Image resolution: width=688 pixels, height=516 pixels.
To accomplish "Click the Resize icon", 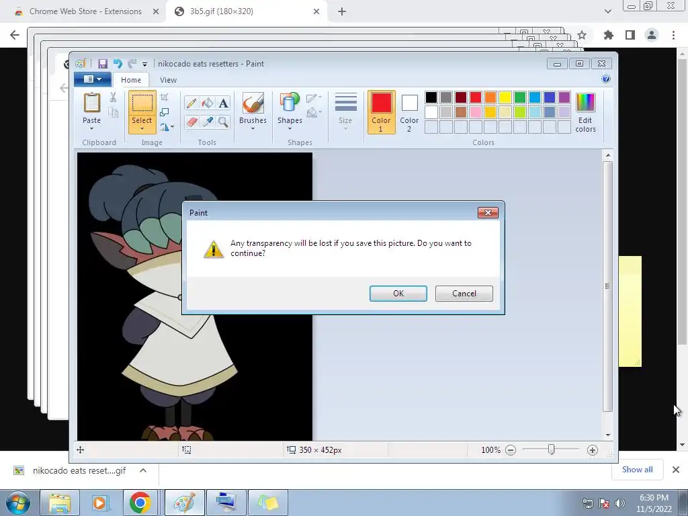I will point(165,112).
